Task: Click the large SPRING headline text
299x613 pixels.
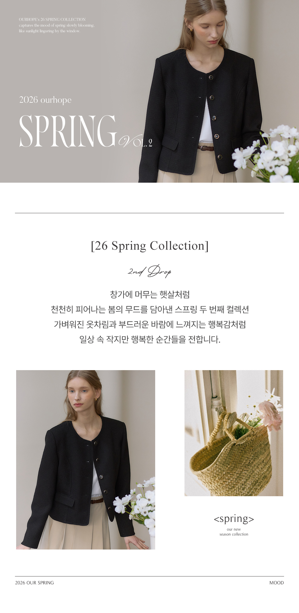Action: click(68, 131)
